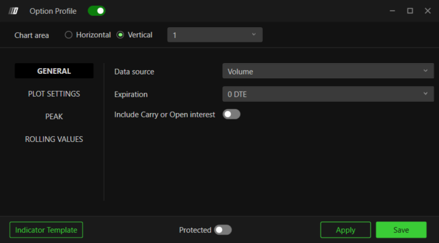The height and width of the screenshot is (243, 439).
Task: Click the Apply button
Action: click(x=345, y=230)
